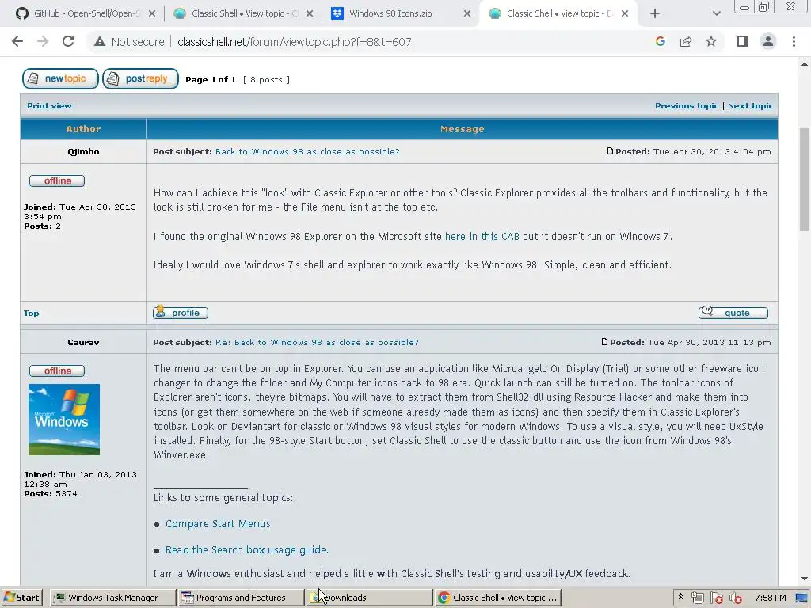811x608 pixels.
Task: Open the Windows Start button
Action: [x=21, y=598]
